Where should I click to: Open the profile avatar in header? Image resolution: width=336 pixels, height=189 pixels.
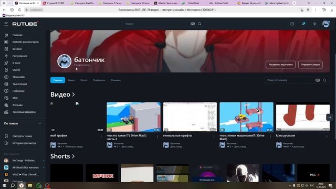coord(326,24)
